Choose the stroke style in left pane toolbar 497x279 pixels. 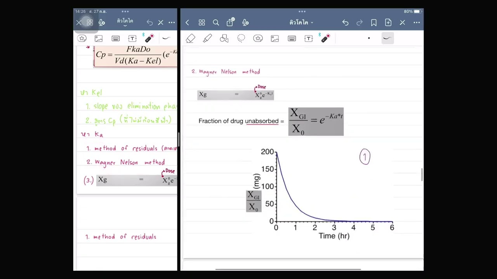tap(166, 38)
